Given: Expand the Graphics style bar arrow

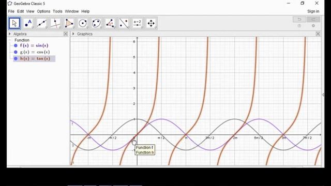Looking at the screenshot, I should [x=73, y=34].
